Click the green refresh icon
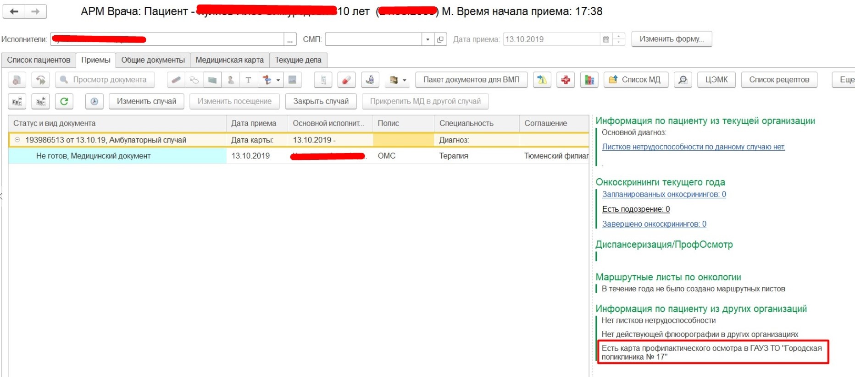Screen dimensions: 855x377 pyautogui.click(x=64, y=101)
